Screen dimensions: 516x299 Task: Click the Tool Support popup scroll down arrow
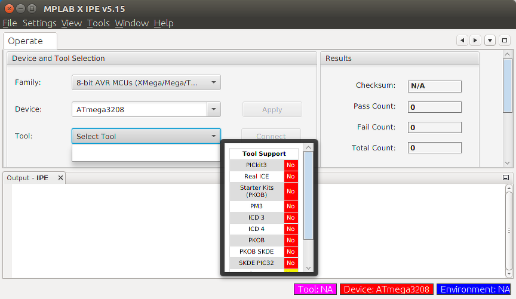308,268
